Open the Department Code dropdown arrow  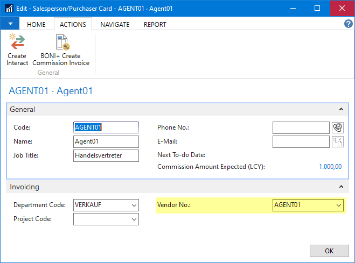(x=134, y=205)
